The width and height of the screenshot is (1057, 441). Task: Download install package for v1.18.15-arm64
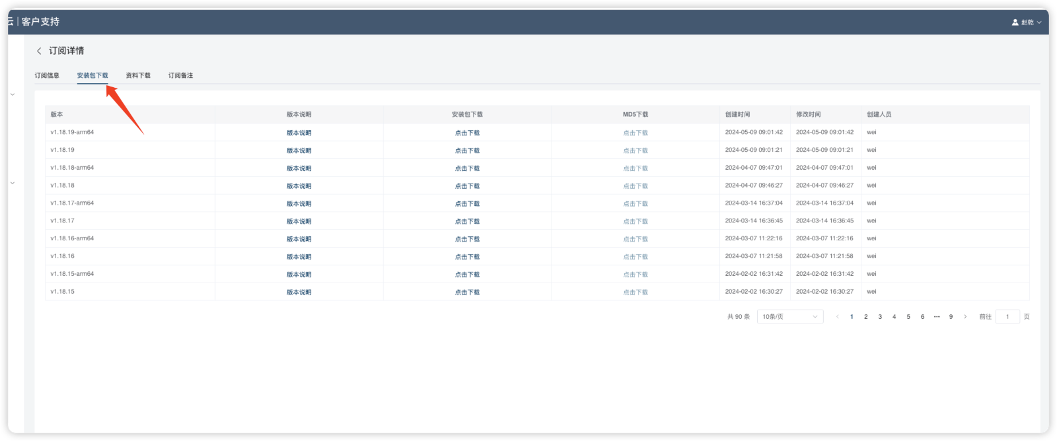467,275
